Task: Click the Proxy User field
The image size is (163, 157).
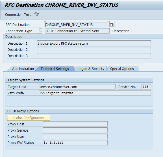Action: click(x=75, y=136)
